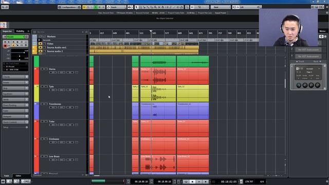Select the Object Selection arrow tool
This screenshot has height=185, width=329.
coord(137,7)
